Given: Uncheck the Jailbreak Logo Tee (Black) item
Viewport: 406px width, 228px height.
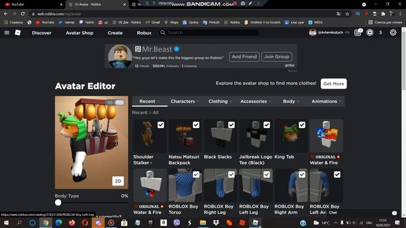Looking at the screenshot, I should [x=266, y=125].
